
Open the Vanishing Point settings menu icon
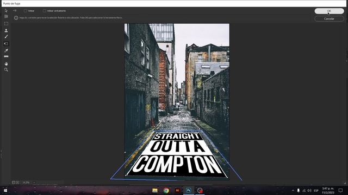point(15,11)
